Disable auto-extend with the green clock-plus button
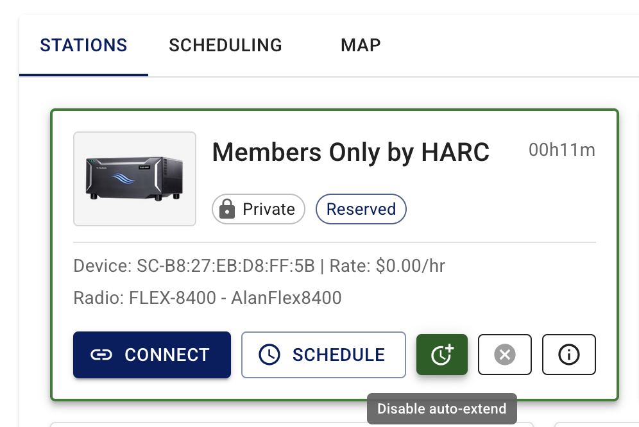639x427 pixels. pos(442,355)
